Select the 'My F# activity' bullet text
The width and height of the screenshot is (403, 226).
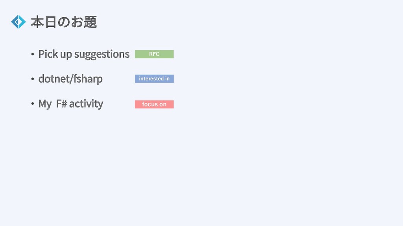pyautogui.click(x=71, y=104)
